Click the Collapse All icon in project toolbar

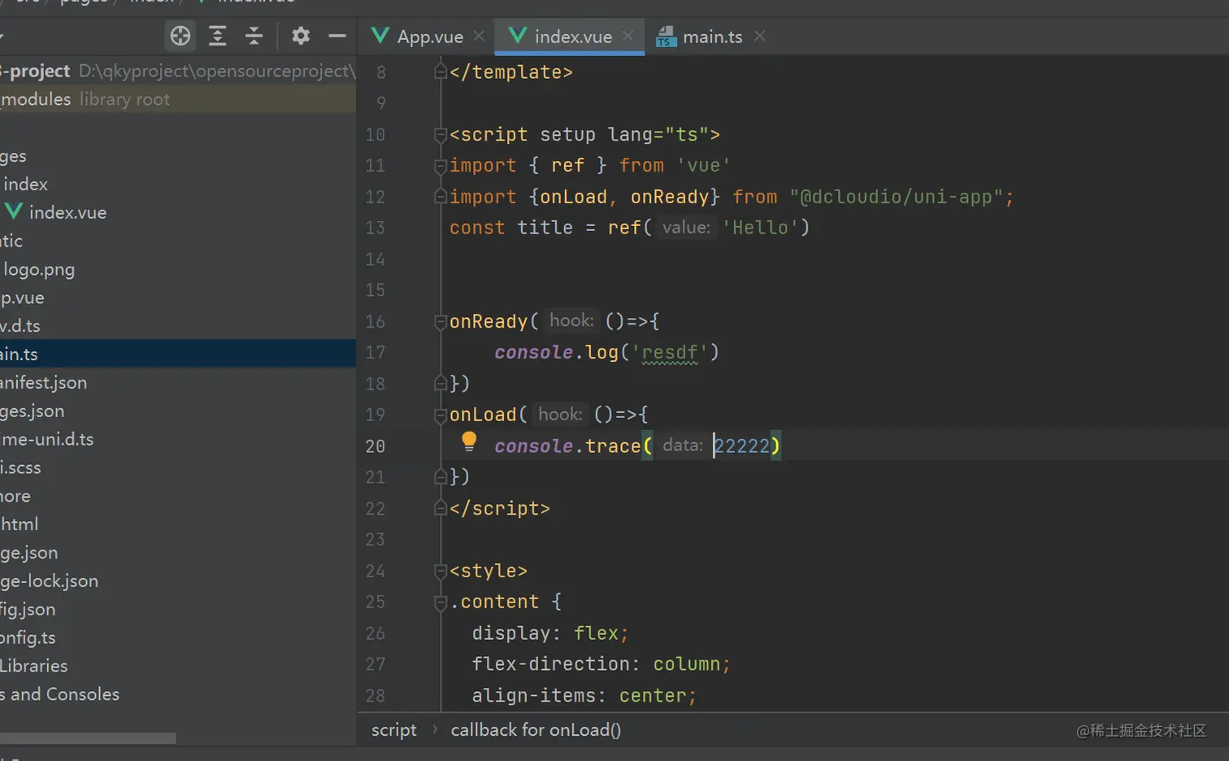click(254, 36)
